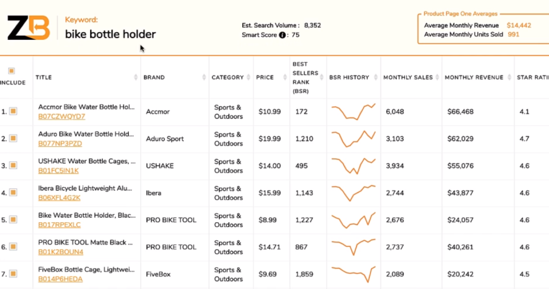Sort by Monthly Sales arrows
549x289 pixels.
tap(437, 77)
